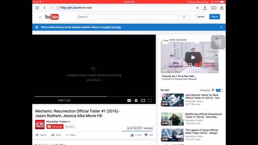The width and height of the screenshot is (258, 145).
Task: Open The Legend of Tarzan IMAX title
Action: tap(202, 132)
